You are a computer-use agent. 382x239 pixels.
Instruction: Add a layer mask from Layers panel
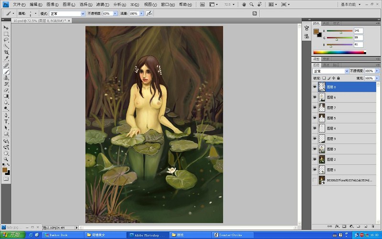pyautogui.click(x=344, y=226)
